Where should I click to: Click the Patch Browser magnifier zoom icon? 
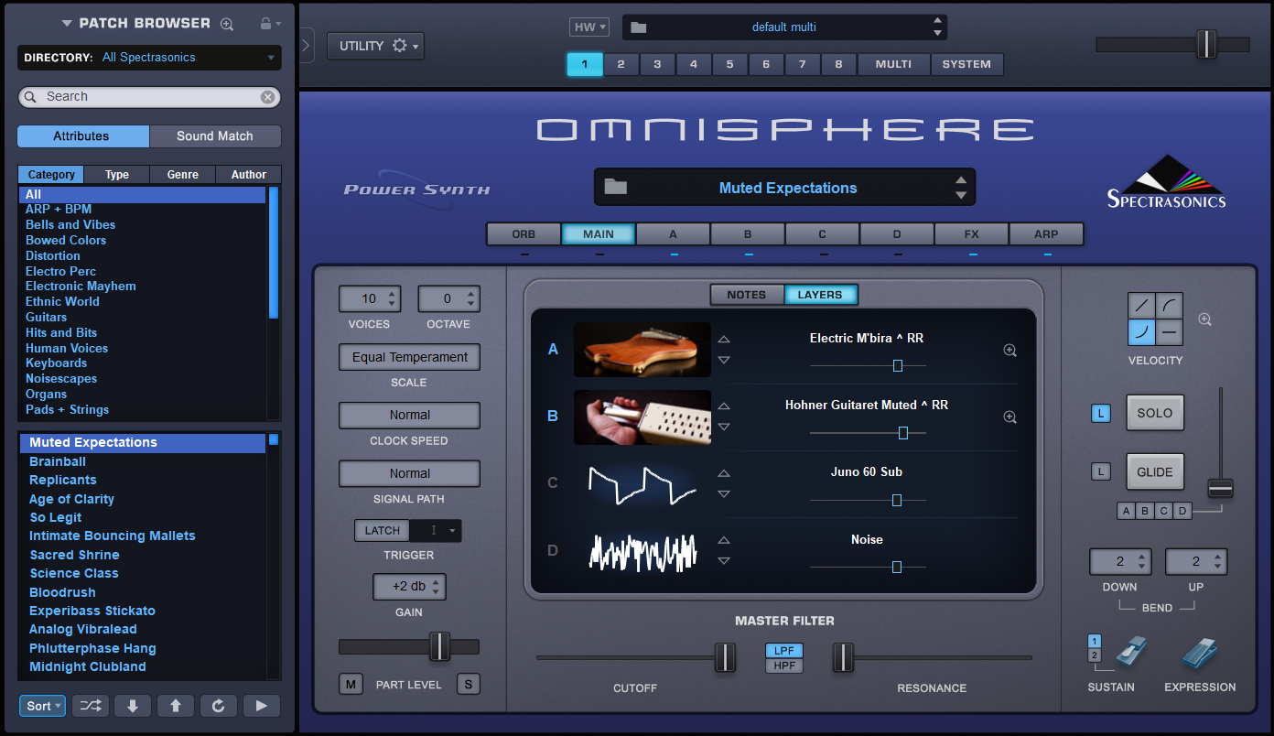point(227,24)
